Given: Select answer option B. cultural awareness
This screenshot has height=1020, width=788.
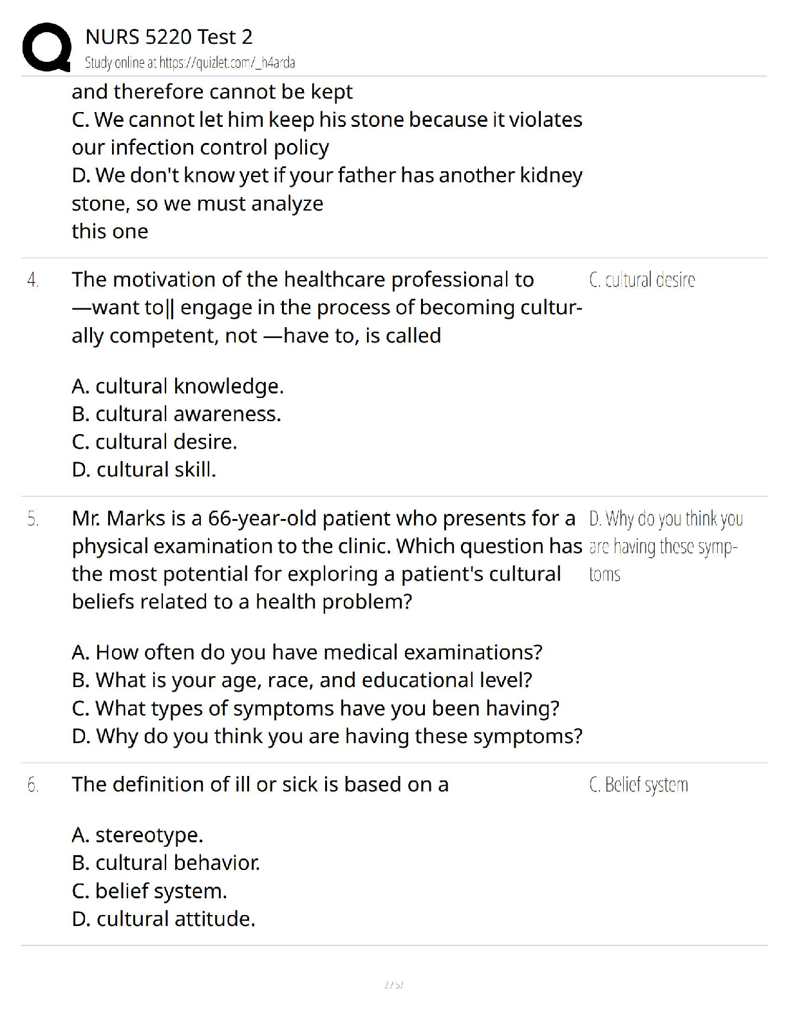Looking at the screenshot, I should click(176, 413).
